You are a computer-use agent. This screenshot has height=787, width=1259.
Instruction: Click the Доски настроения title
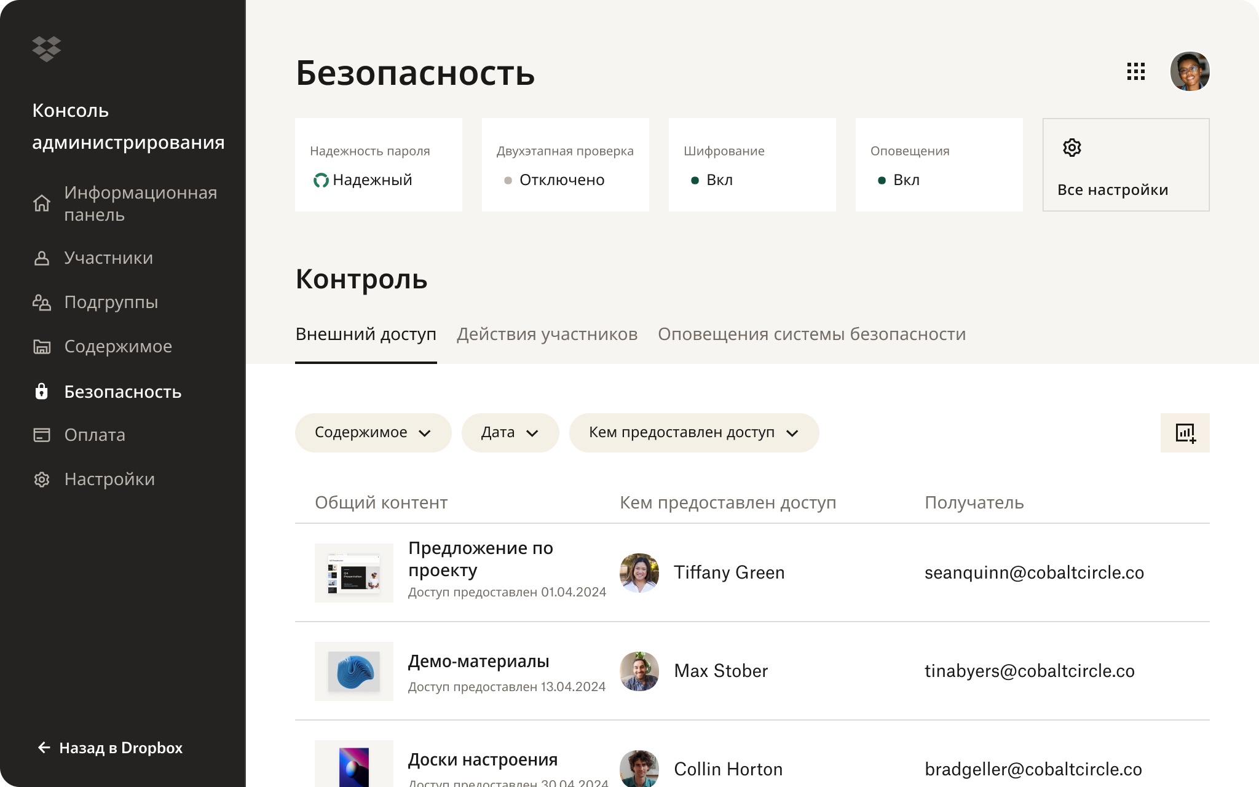coord(483,760)
